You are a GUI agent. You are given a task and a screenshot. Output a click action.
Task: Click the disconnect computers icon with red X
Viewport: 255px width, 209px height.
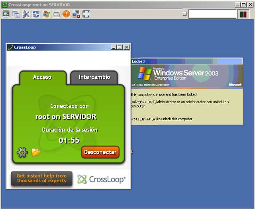(x=76, y=14)
